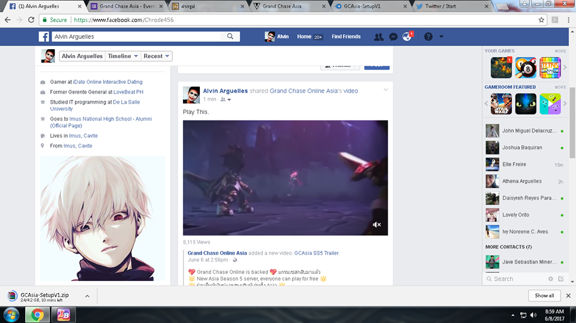Open chat settings gear icon
This screenshot has width=576, height=323.
click(x=550, y=279)
